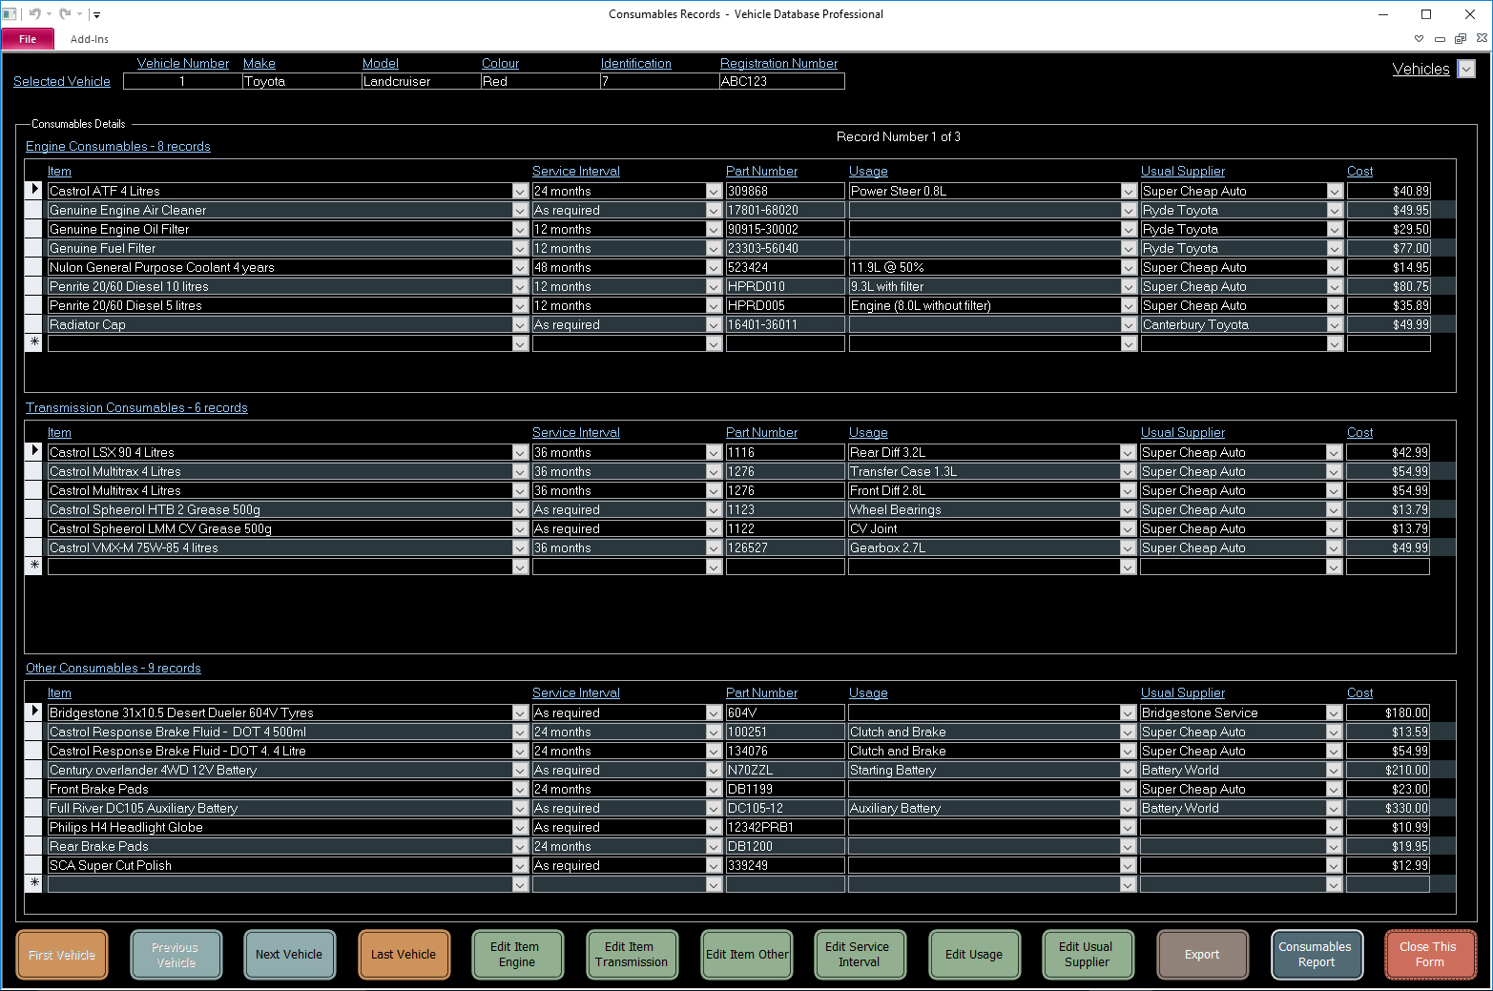Viewport: 1493px width, 991px height.
Task: Open Edit Item Other
Action: tap(747, 955)
